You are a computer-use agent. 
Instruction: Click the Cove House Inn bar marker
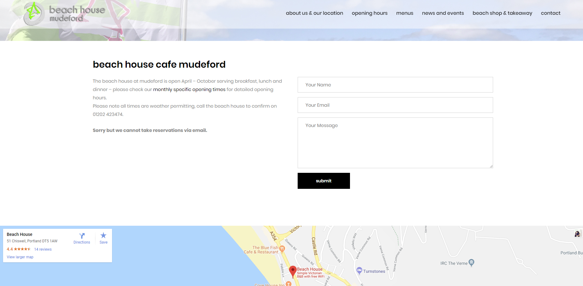pyautogui.click(x=288, y=284)
